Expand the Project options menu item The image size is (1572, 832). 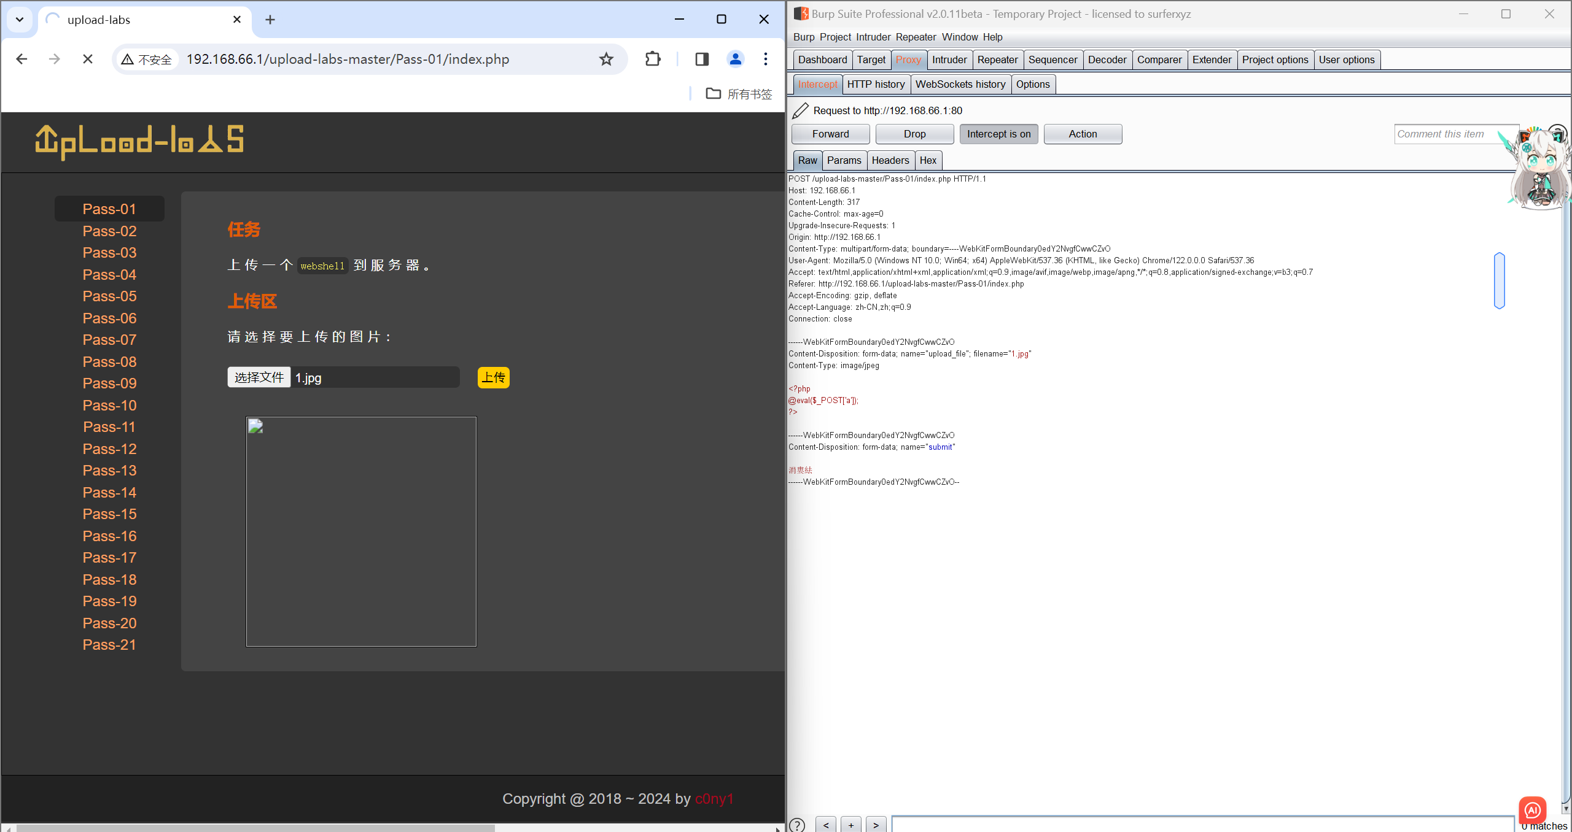(x=1275, y=59)
